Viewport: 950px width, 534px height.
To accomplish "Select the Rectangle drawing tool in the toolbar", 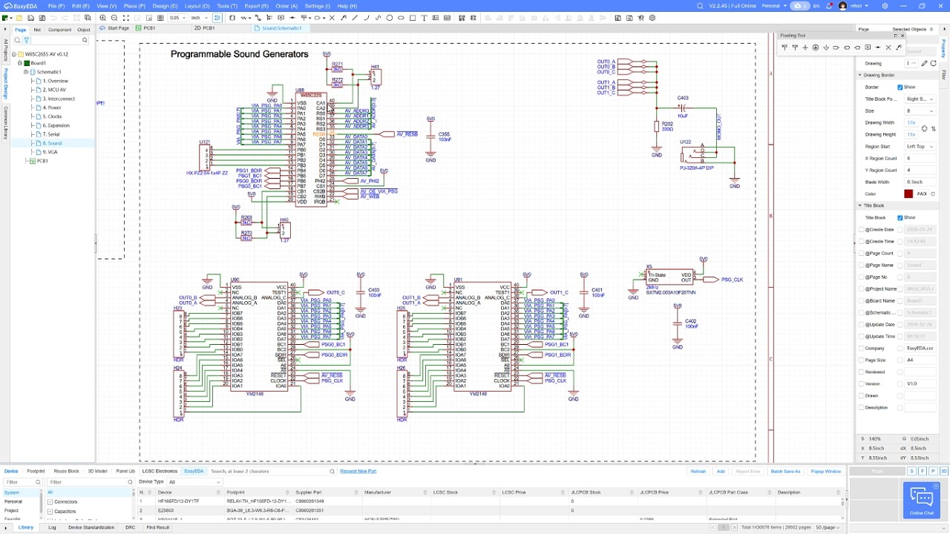I will click(412, 18).
